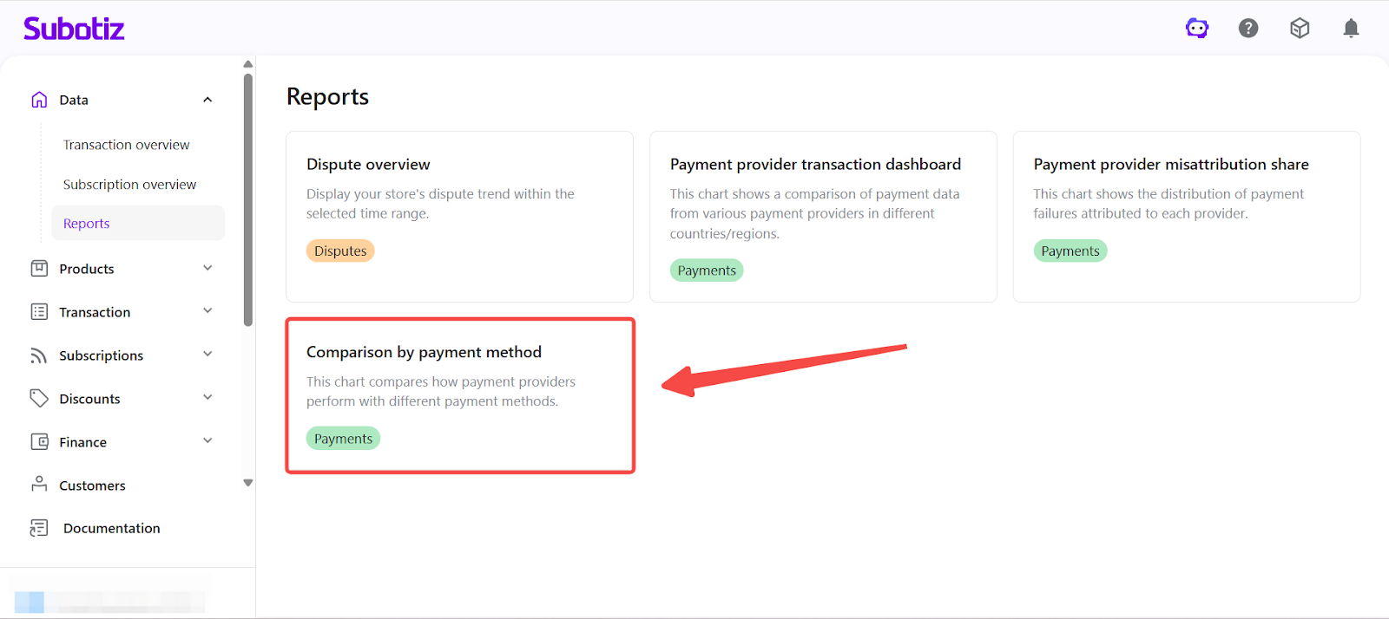
Task: Select the Reports sidebar item
Action: click(87, 224)
